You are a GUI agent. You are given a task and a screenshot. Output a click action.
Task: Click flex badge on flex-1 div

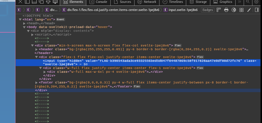pos(200,57)
